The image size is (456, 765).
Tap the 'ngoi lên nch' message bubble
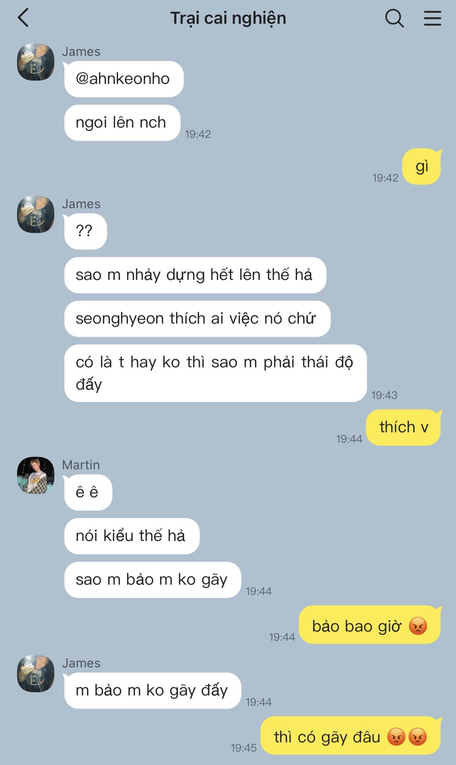(122, 123)
